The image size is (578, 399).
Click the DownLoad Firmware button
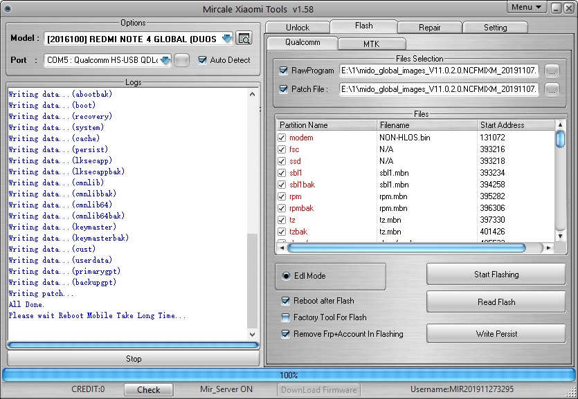click(319, 390)
